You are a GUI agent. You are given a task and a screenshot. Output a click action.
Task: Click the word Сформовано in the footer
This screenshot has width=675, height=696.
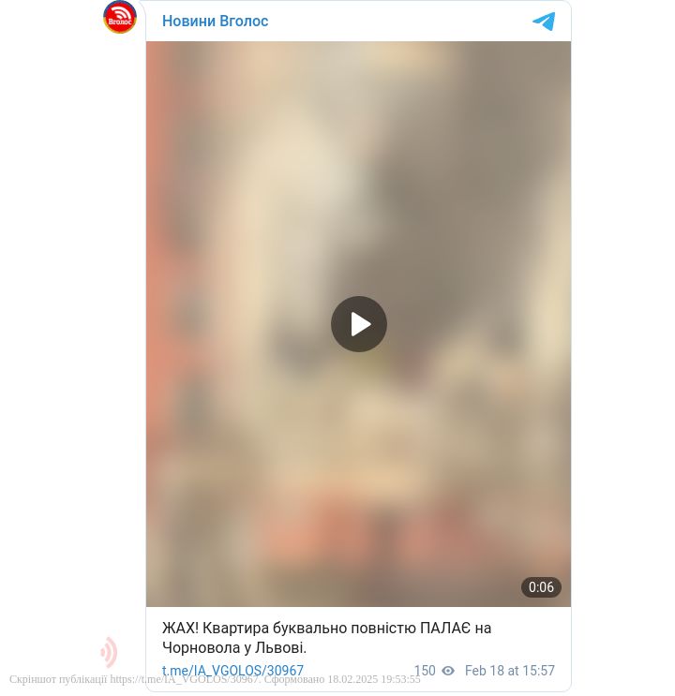294,679
